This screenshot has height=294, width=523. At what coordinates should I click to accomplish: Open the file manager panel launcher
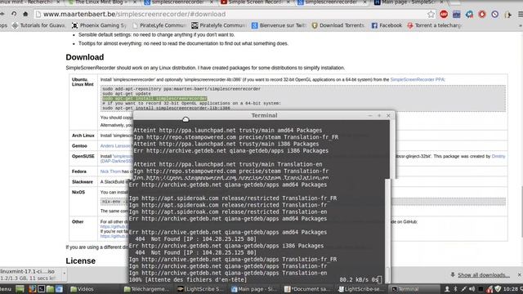tap(50, 289)
